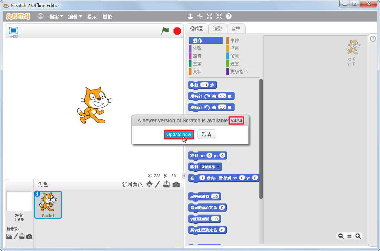The image size is (380, 251).
Task: Stop the project with red stop sign
Action: (177, 31)
